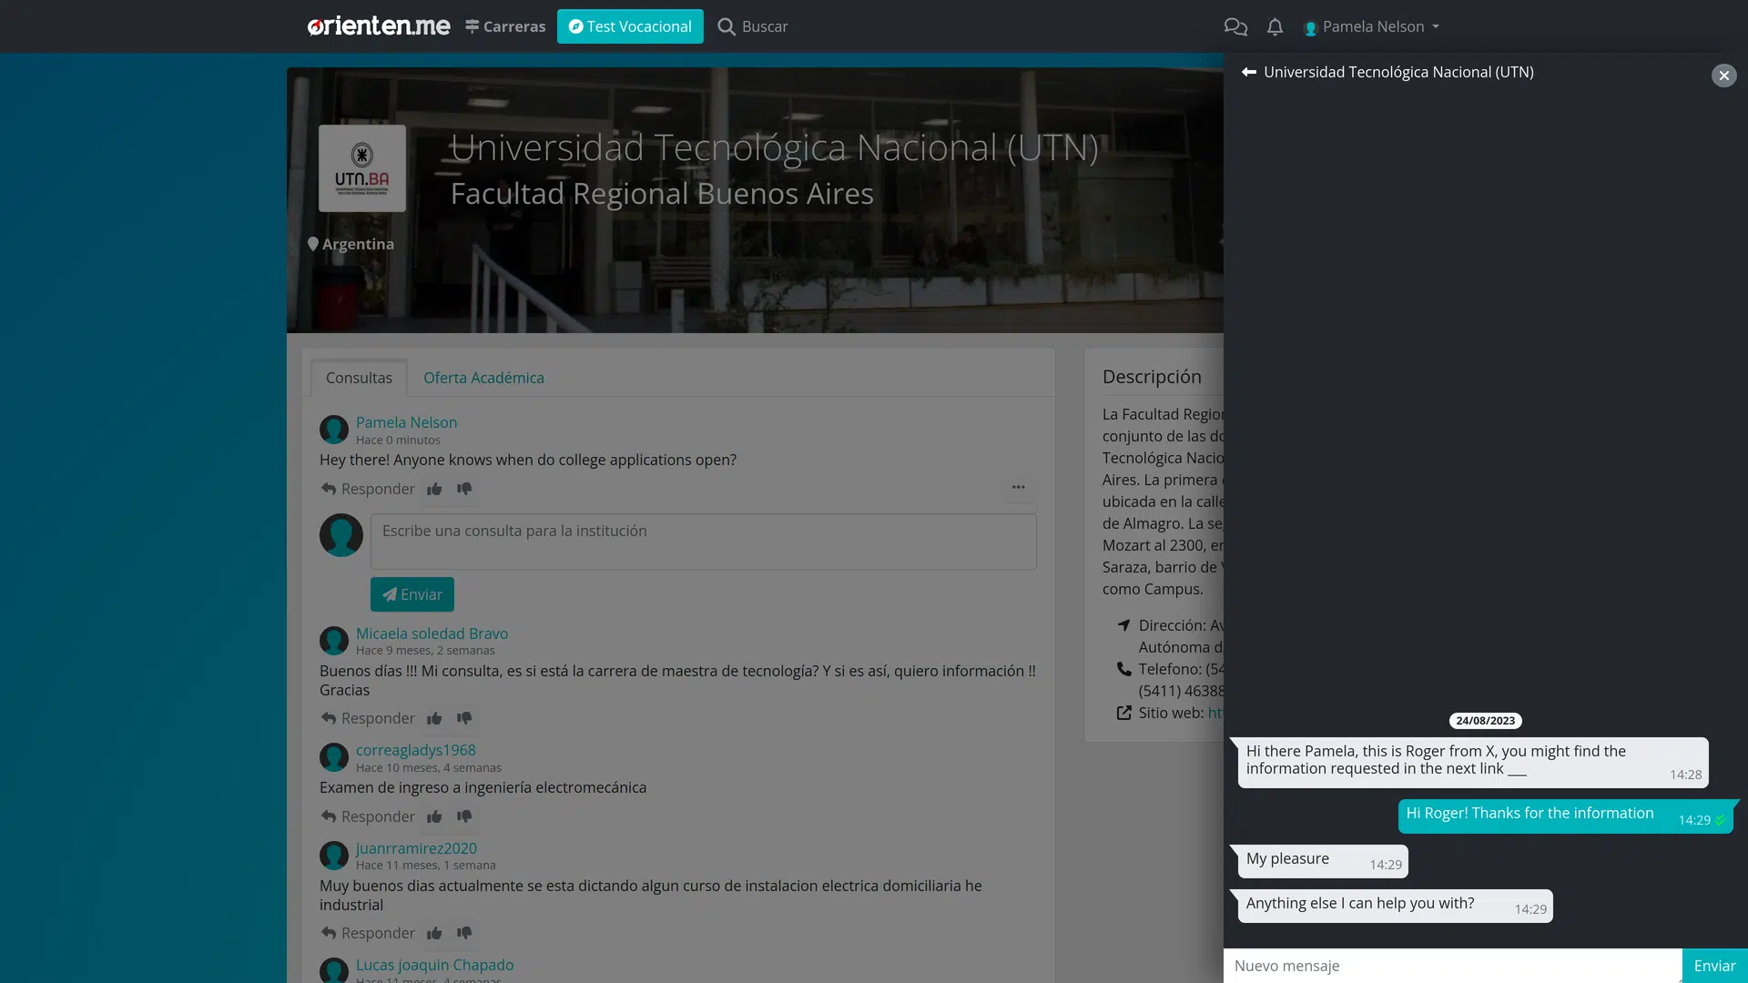Viewport: 1748px width, 983px height.
Task: Click Micaela soledad Bravo's avatar
Action: 334,641
